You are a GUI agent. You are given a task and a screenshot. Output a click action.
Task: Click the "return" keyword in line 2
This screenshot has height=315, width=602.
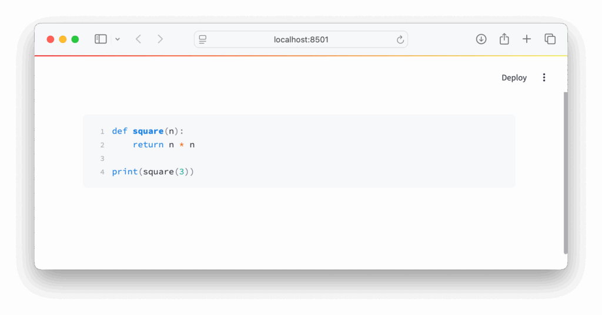[x=148, y=145]
